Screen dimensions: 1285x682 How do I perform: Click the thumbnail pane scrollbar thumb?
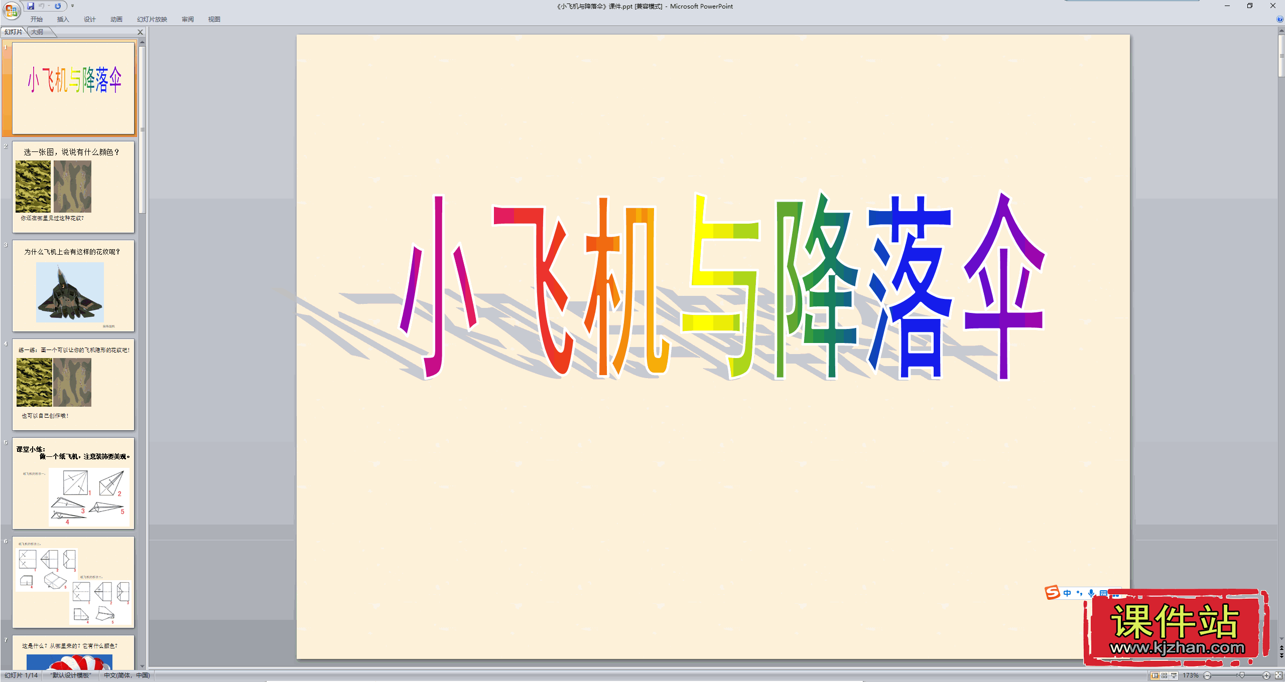point(142,129)
